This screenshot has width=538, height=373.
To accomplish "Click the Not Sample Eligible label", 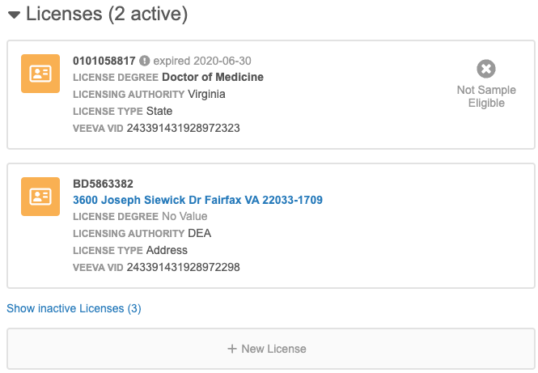I will pos(486,96).
